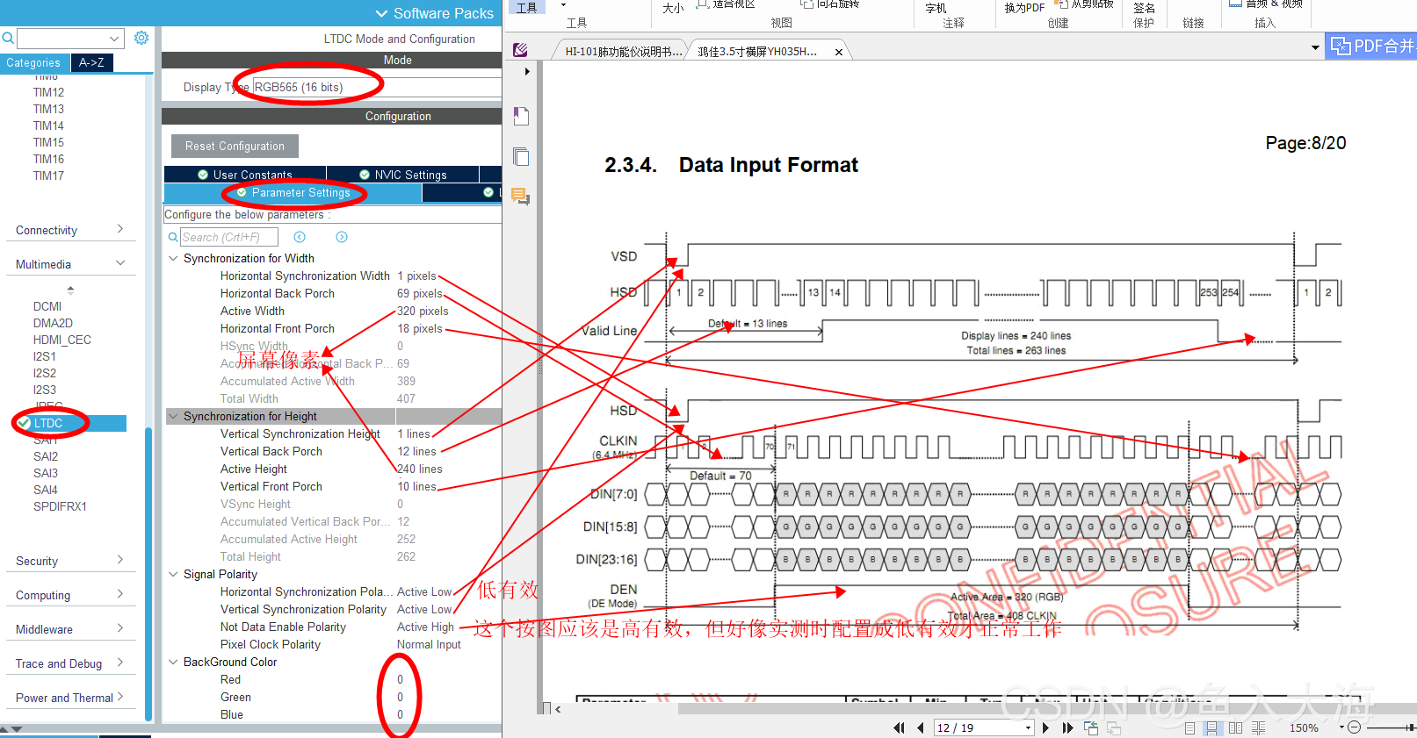
Task: Click the parameter Search (Ctrl+F) field
Action: (228, 237)
